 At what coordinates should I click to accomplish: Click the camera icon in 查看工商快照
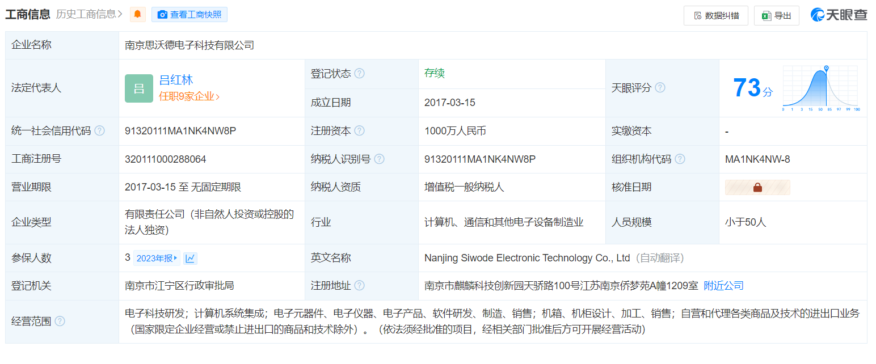pos(162,15)
